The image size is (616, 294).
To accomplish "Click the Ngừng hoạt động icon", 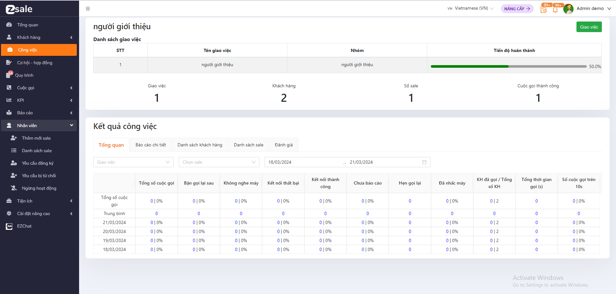I will point(14,188).
